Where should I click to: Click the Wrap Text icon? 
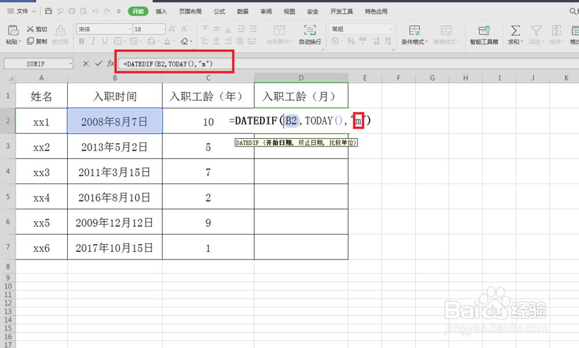pos(309,30)
